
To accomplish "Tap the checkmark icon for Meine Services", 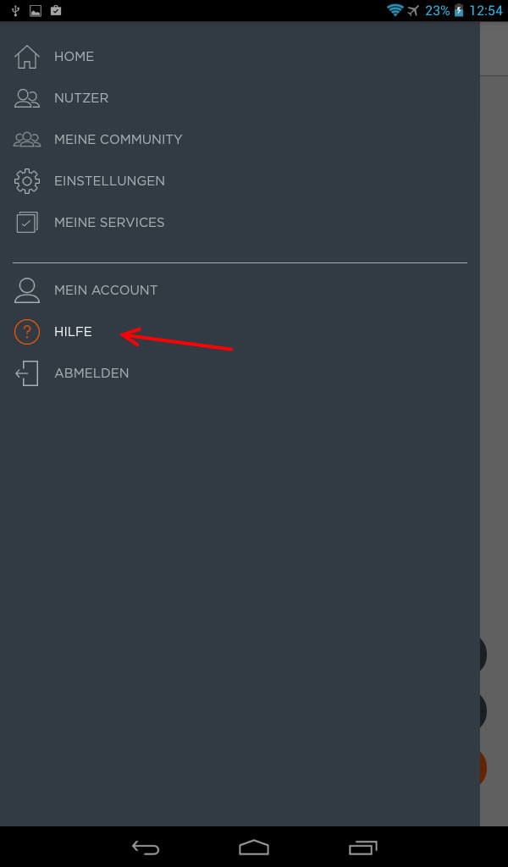I will click(26, 223).
